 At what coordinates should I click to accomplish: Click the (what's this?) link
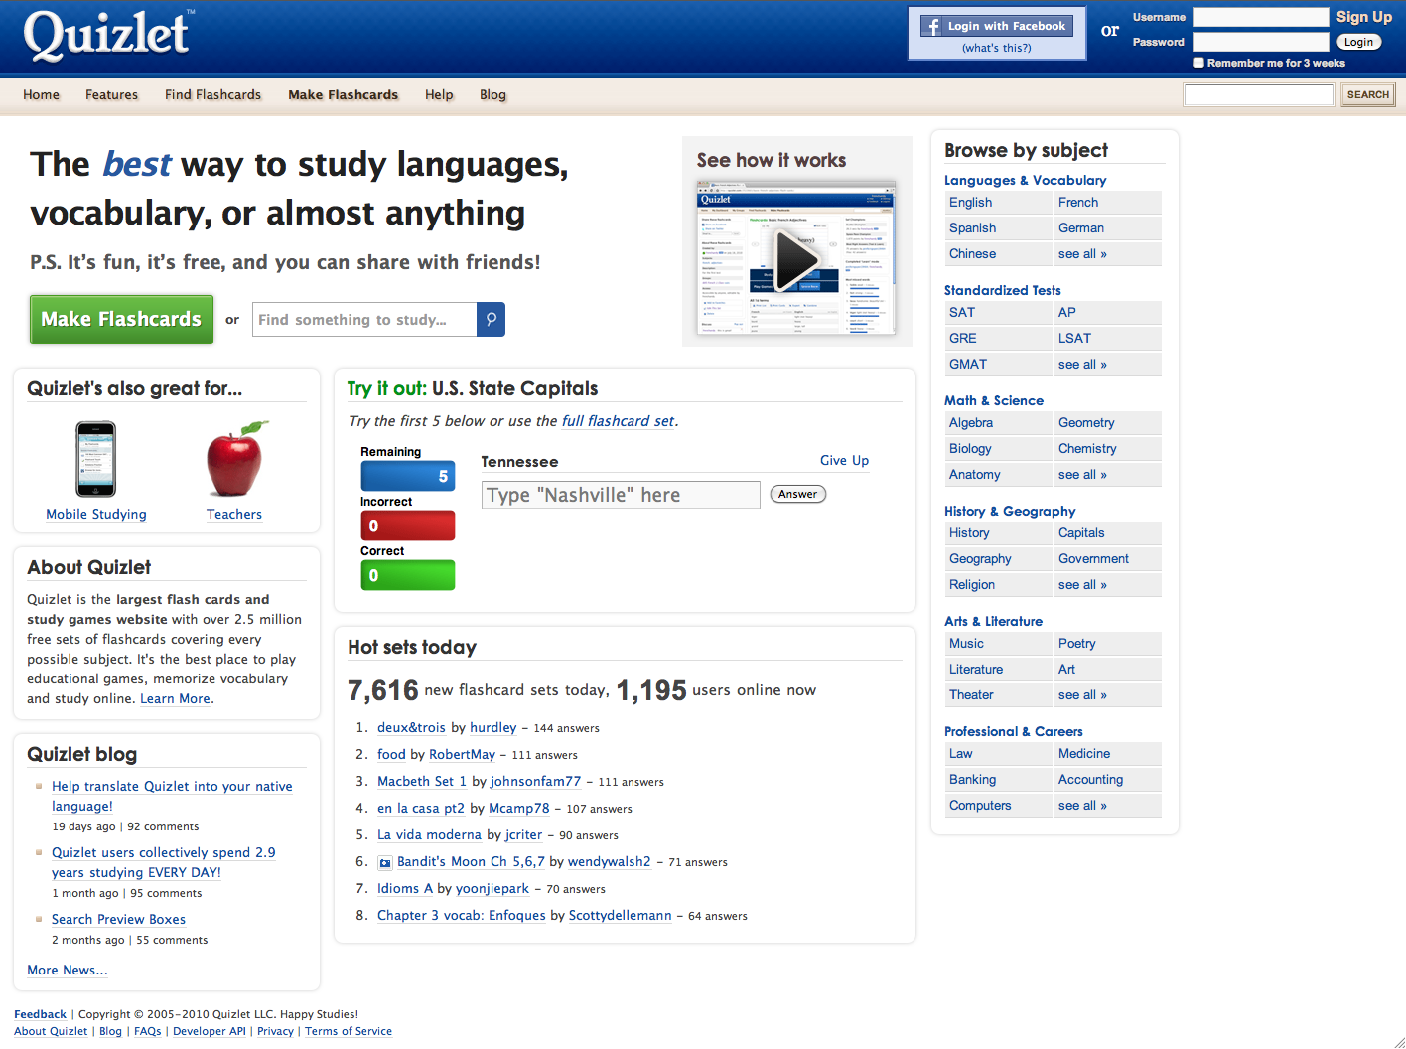(997, 48)
